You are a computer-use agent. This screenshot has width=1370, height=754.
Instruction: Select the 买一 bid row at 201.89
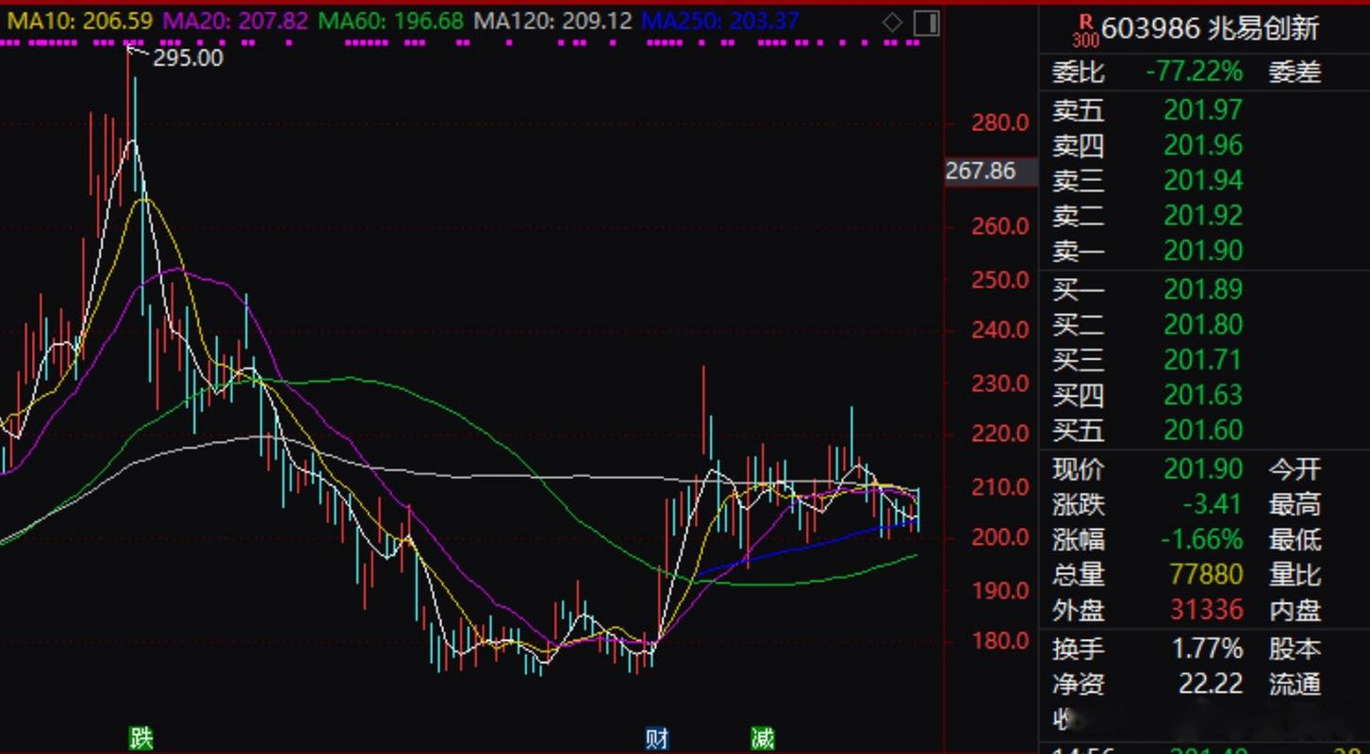1147,290
